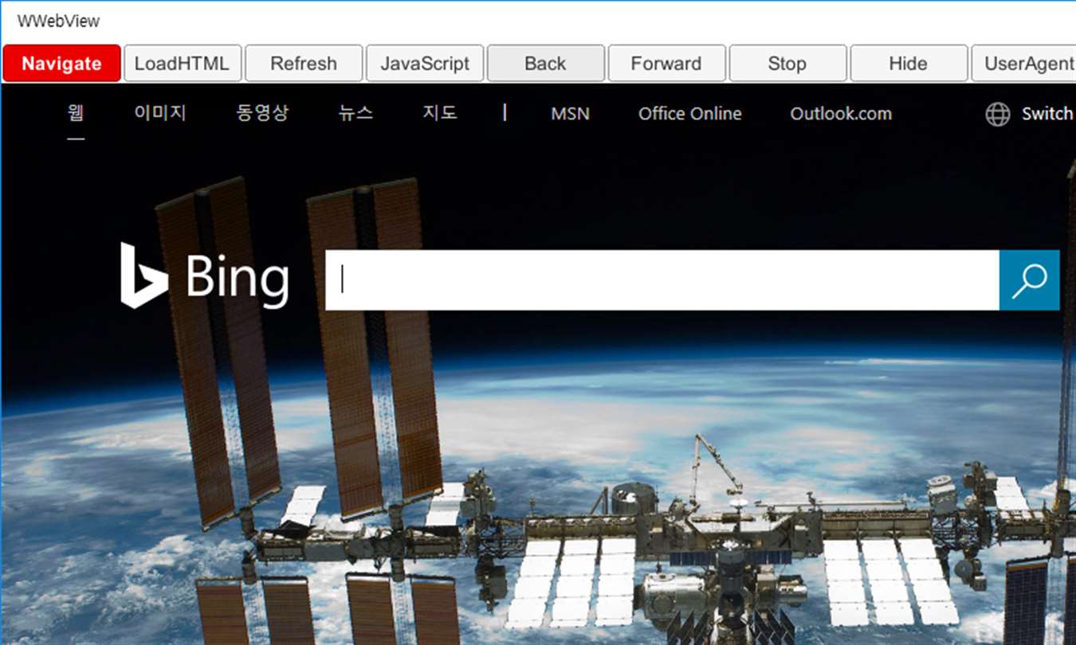Click the red Navigate button
The width and height of the screenshot is (1076, 645).
point(61,64)
